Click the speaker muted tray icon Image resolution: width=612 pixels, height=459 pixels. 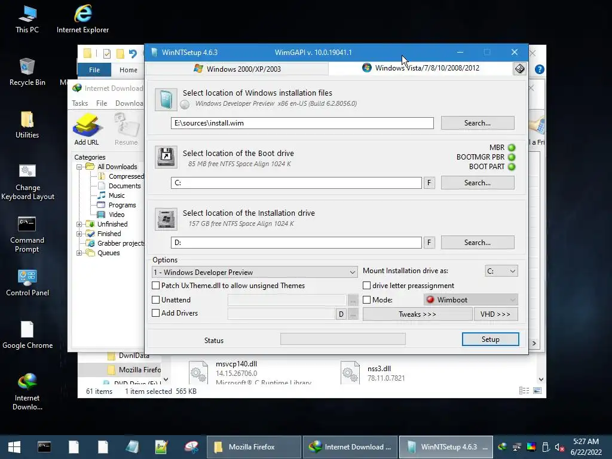[559, 447]
